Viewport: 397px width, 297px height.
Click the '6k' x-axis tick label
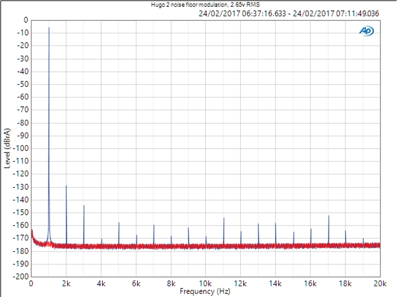tap(136, 284)
